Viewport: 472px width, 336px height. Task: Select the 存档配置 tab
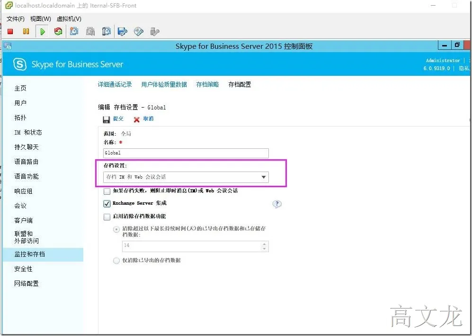tap(240, 84)
